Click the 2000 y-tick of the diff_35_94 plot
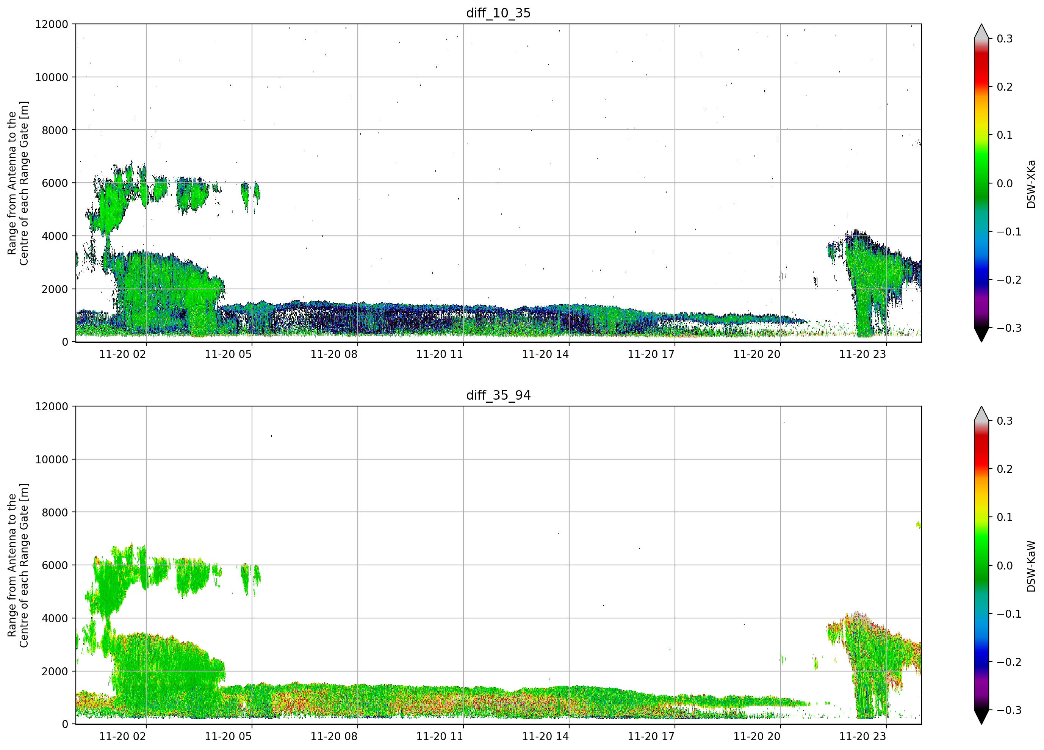This screenshot has height=750, width=1044. [x=55, y=672]
